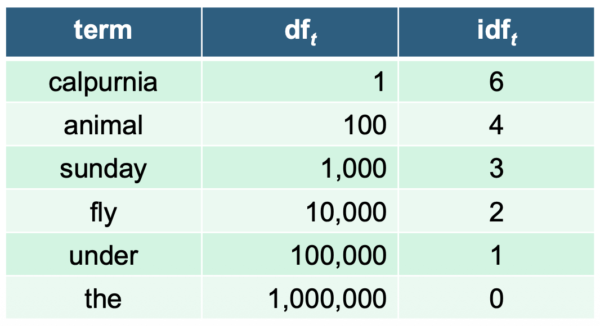Screen dimensions: 600x326
Task: Select the df value 1 for calpurnia
Action: click(379, 82)
